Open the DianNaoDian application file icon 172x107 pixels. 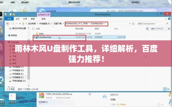[37, 37]
